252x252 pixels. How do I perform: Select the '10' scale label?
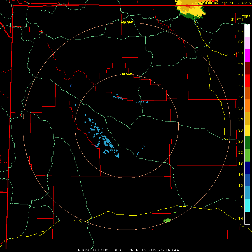(241, 185)
